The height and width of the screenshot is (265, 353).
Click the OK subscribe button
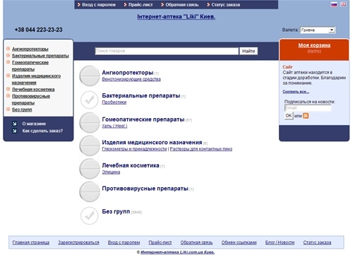click(x=289, y=116)
